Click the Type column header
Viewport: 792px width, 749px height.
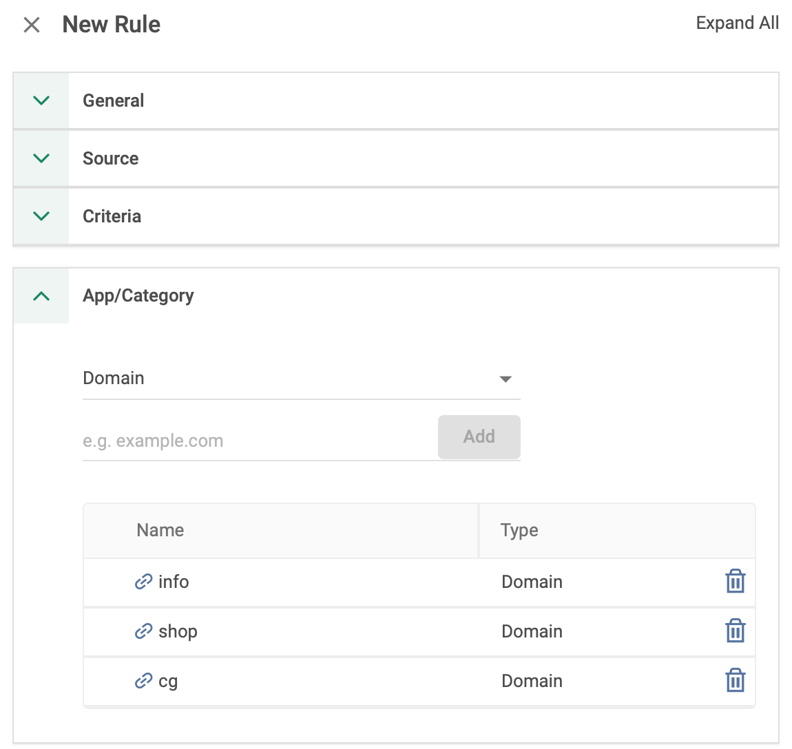pos(519,530)
